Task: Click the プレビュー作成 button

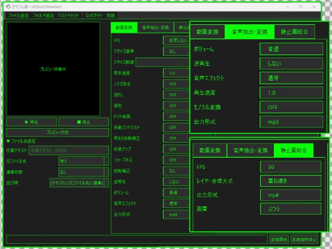Action: [58, 132]
